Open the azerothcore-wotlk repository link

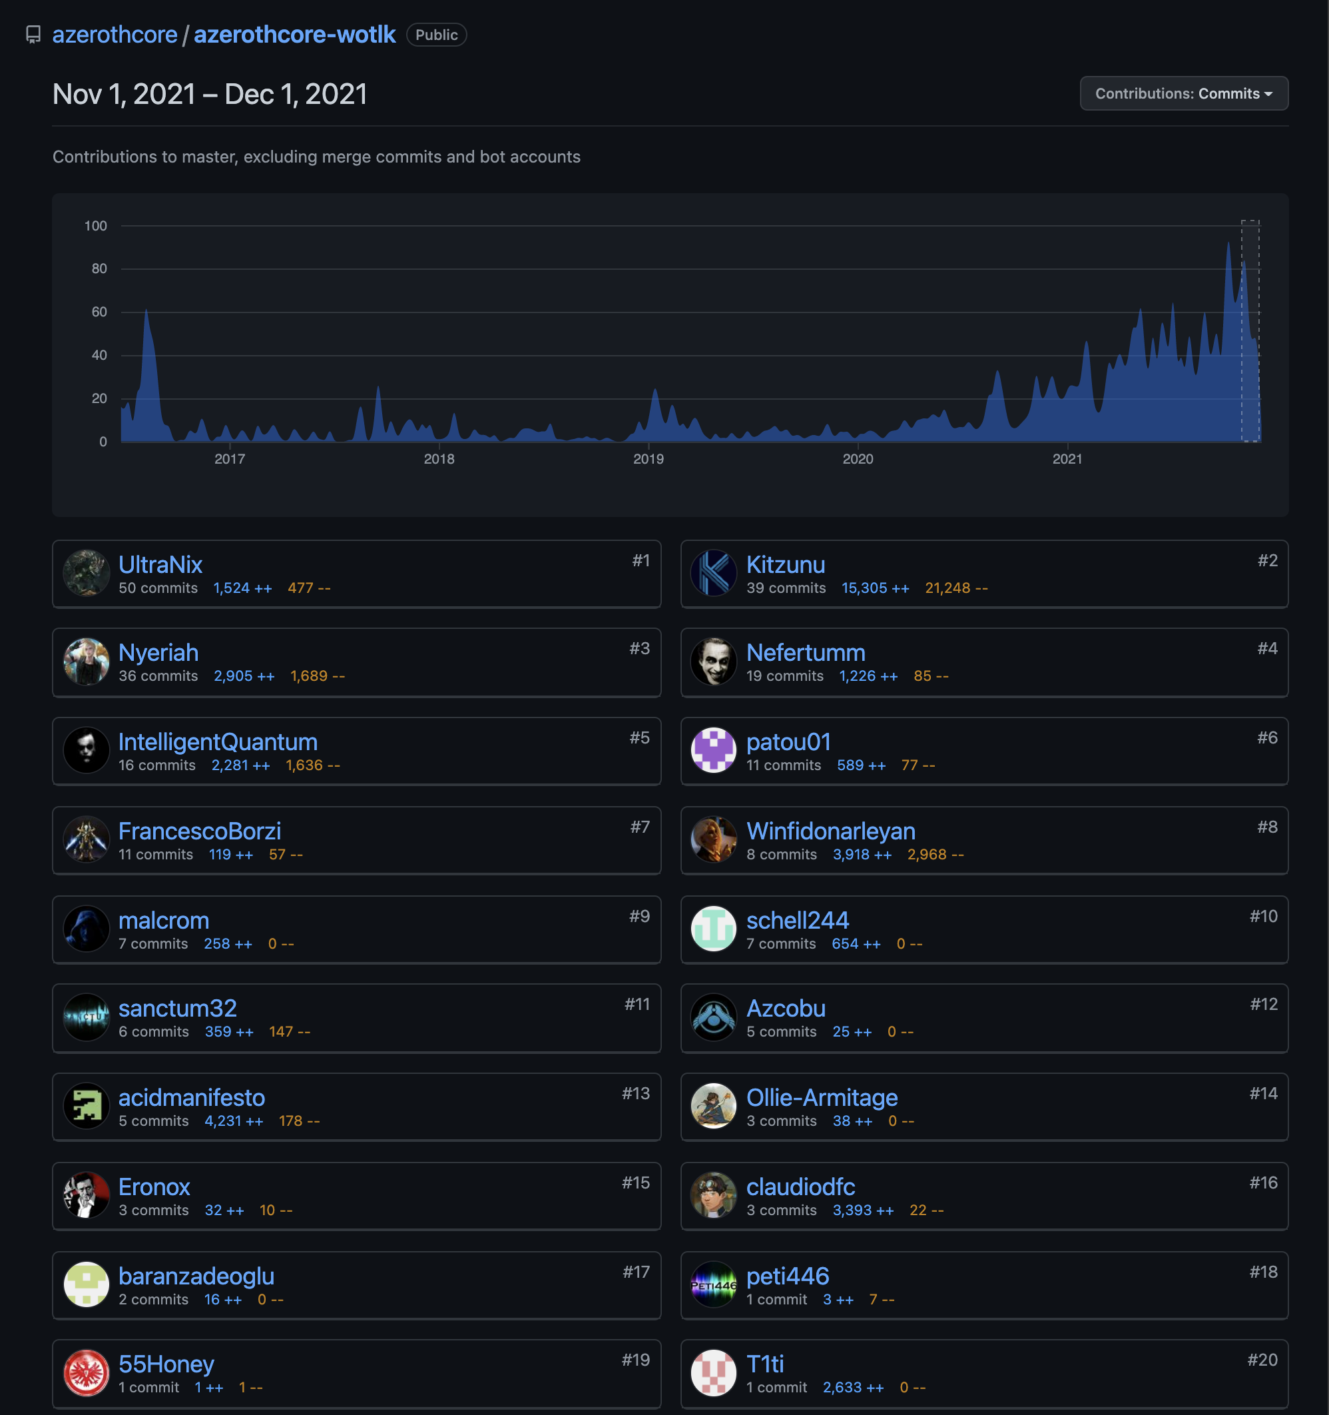[294, 35]
